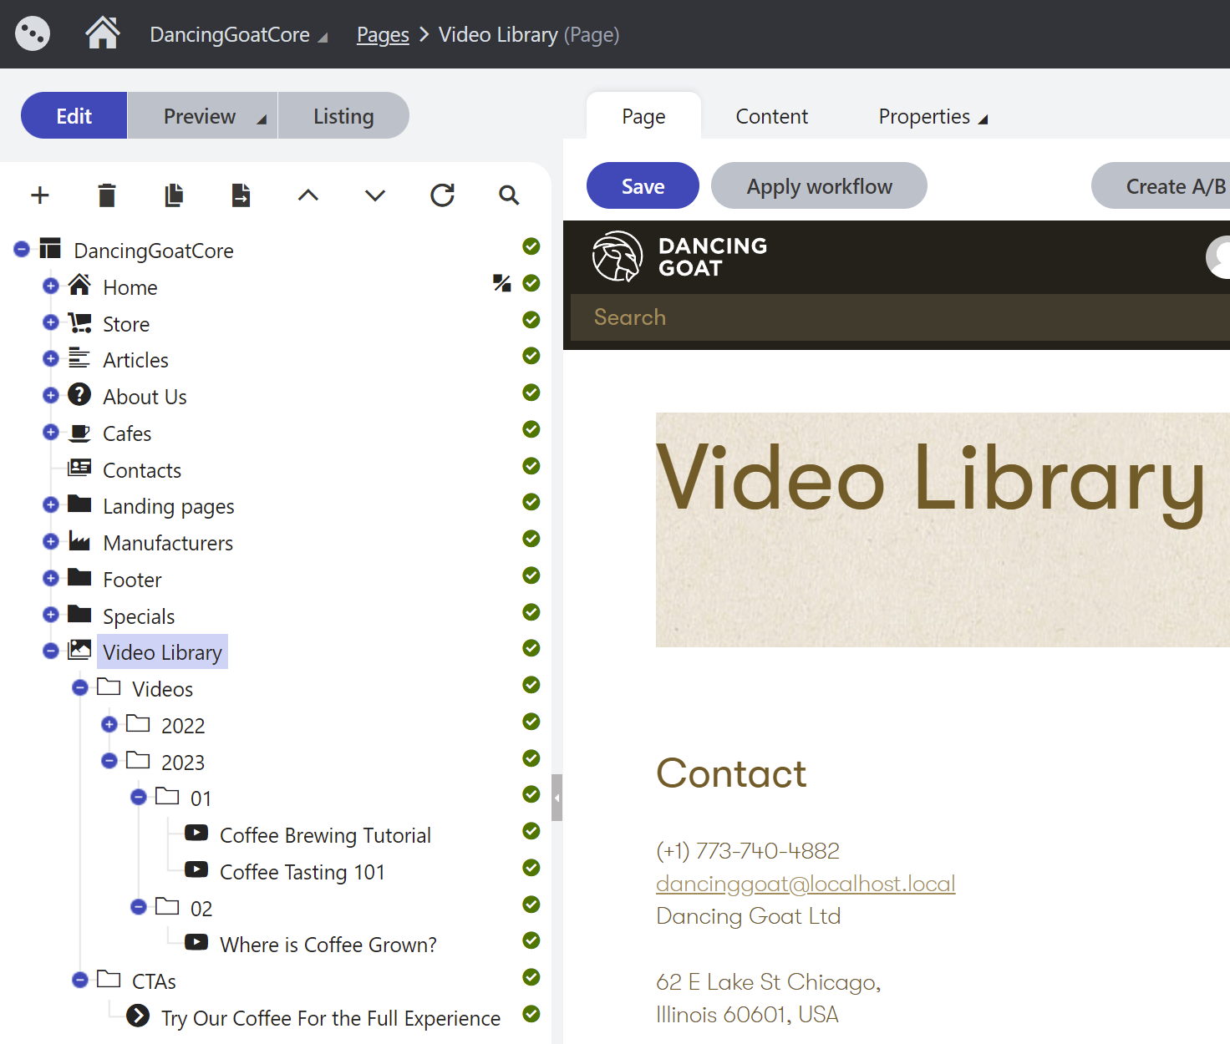Go to the home dashboard icon
The image size is (1230, 1044).
pyautogui.click(x=103, y=33)
